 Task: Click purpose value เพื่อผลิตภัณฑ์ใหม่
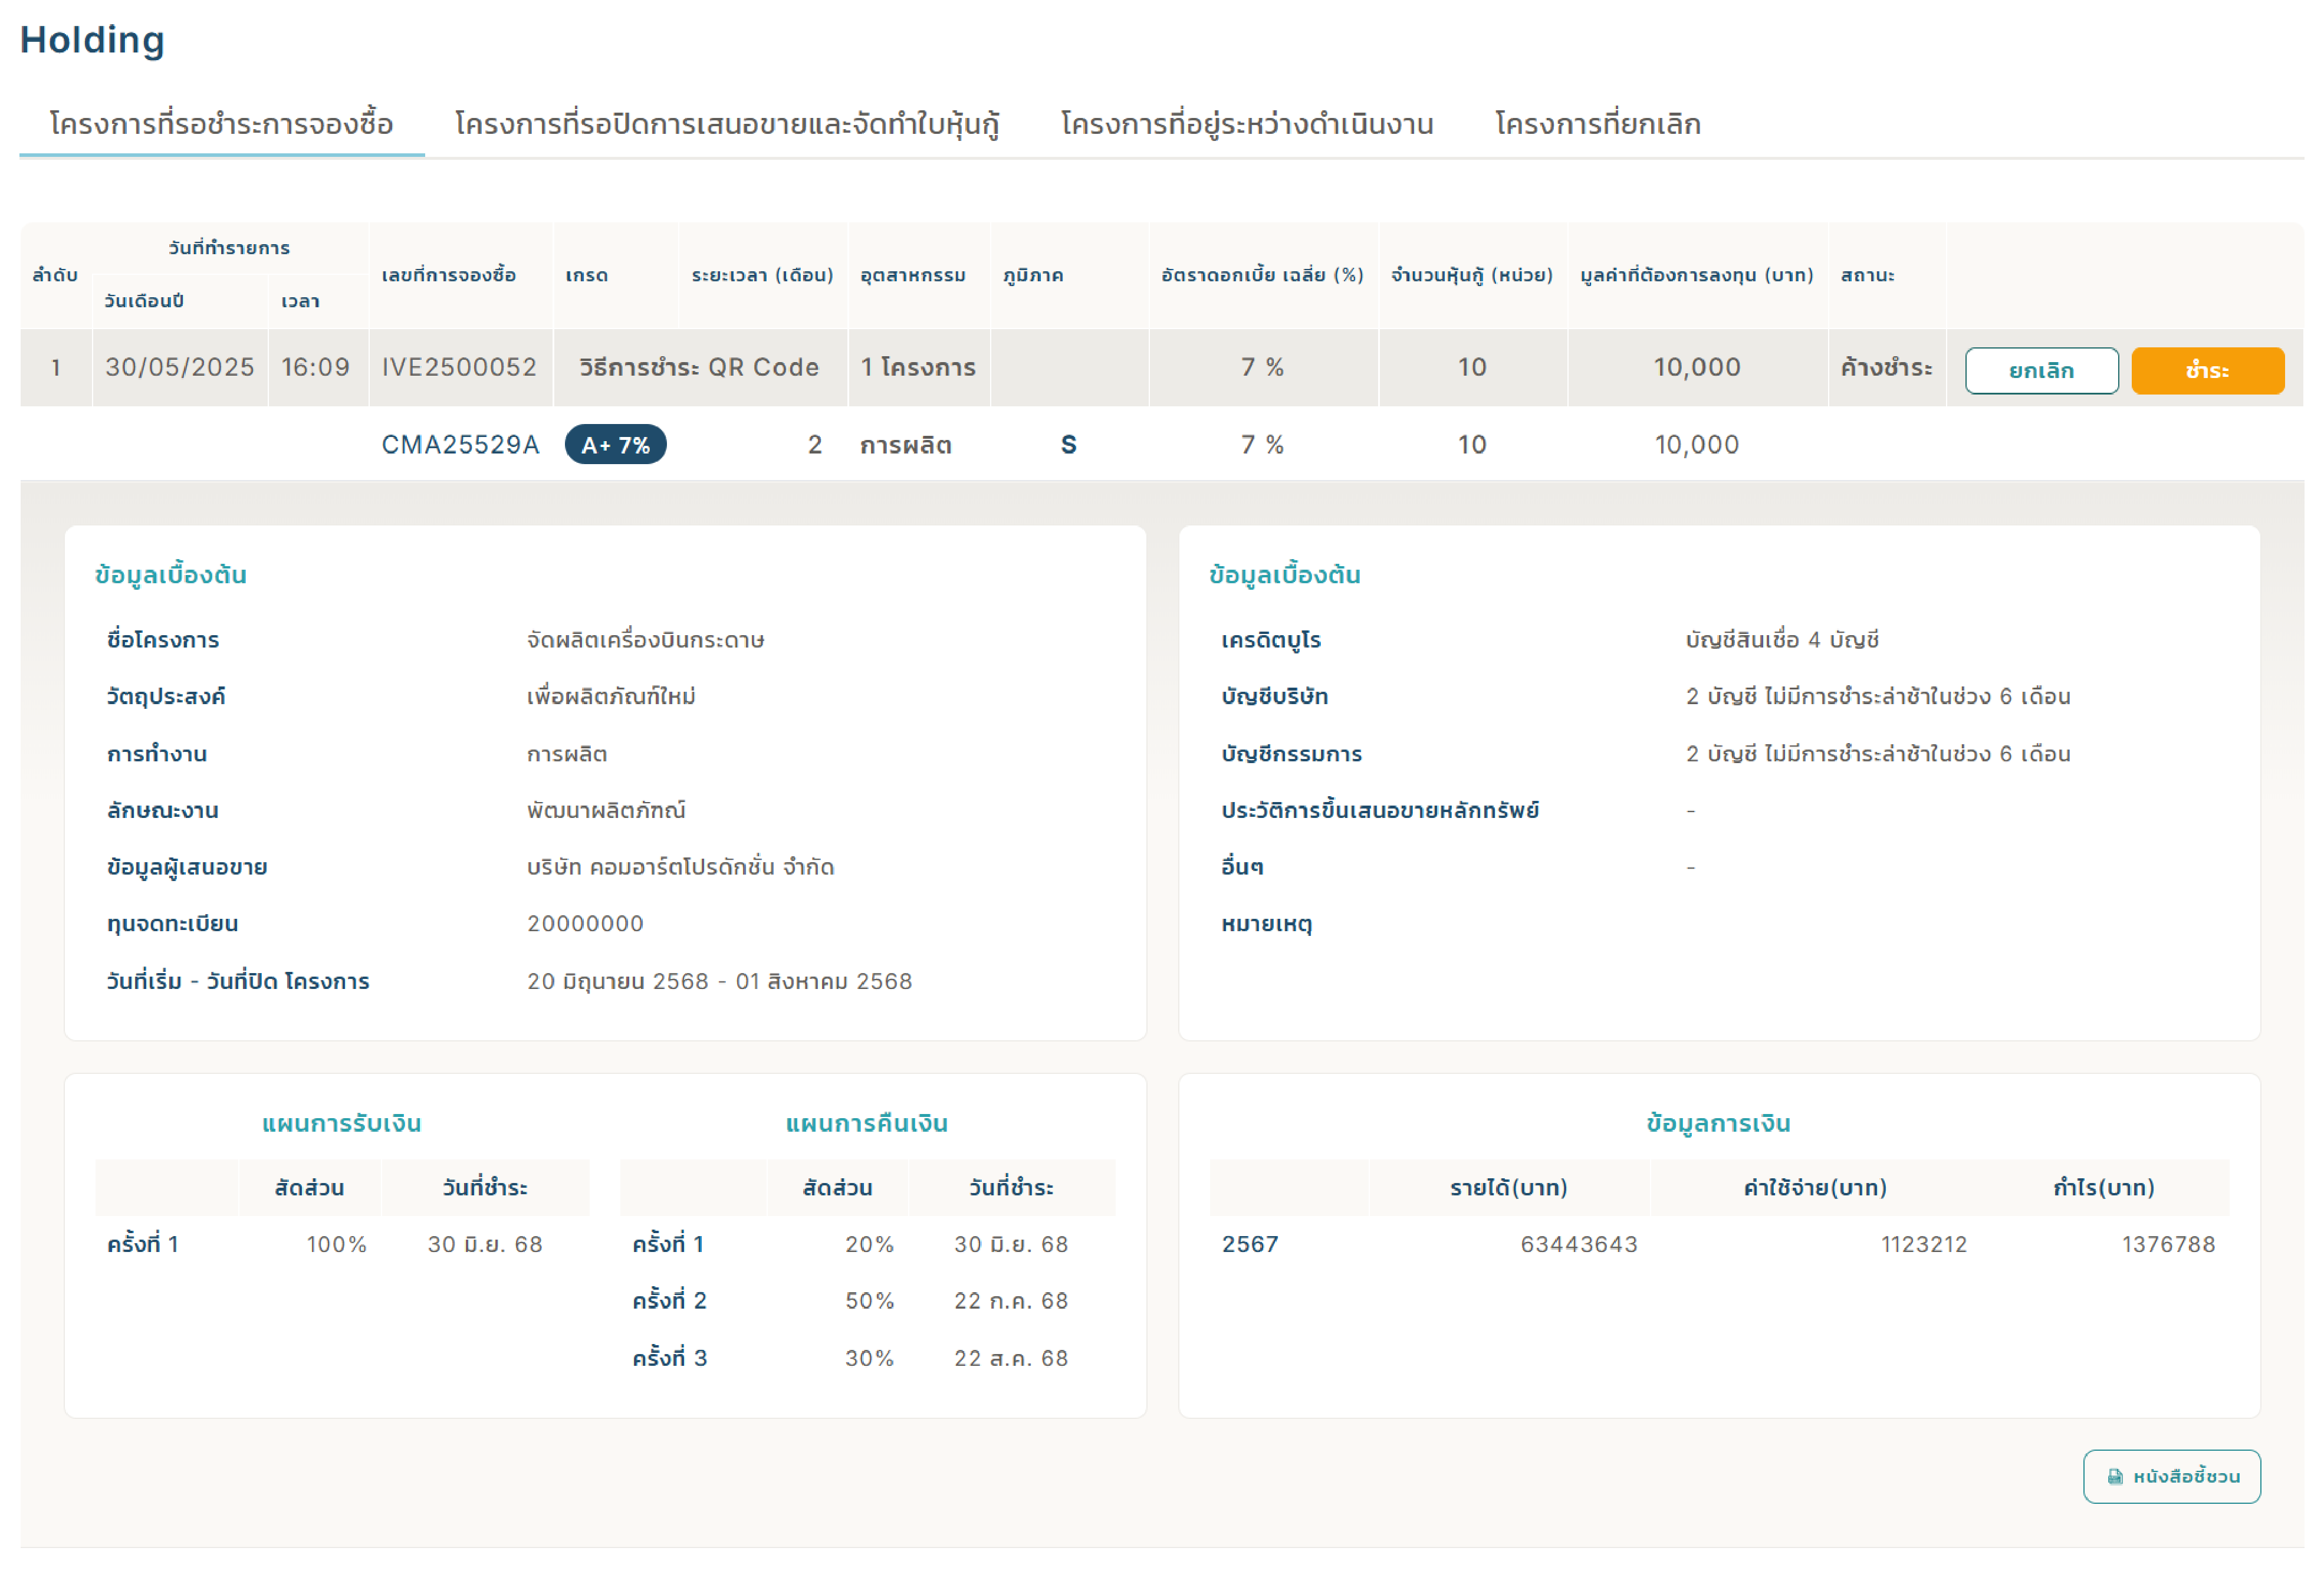pos(611,696)
